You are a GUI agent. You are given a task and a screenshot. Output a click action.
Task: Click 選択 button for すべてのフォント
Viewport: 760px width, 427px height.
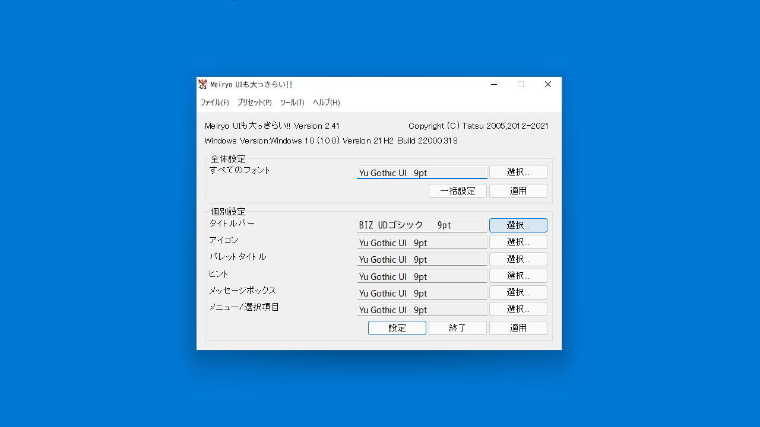click(x=518, y=172)
